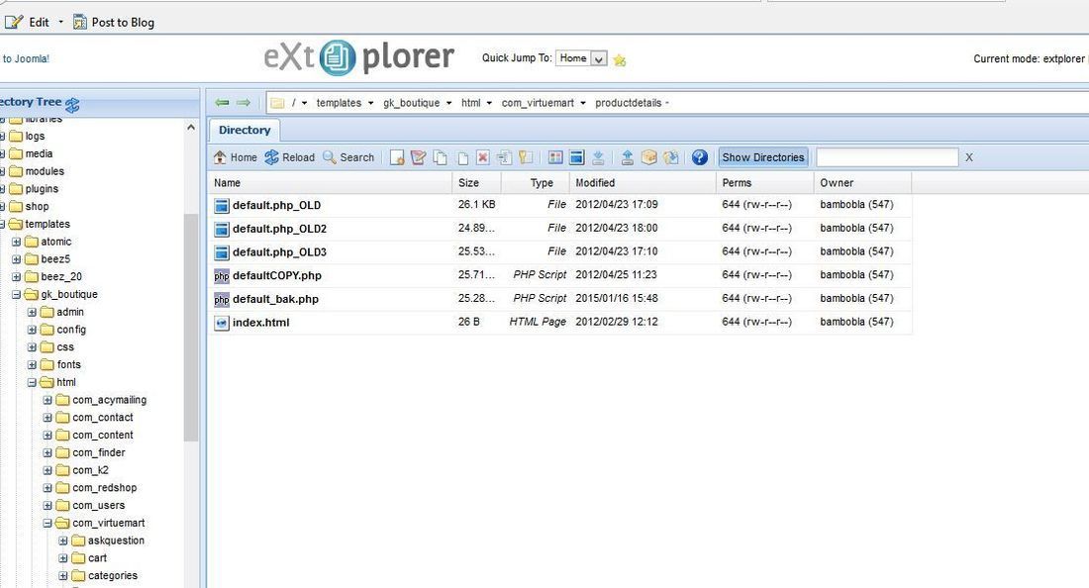Click the Edit file pencil icon
Screen dimensions: 1089x588
[418, 157]
